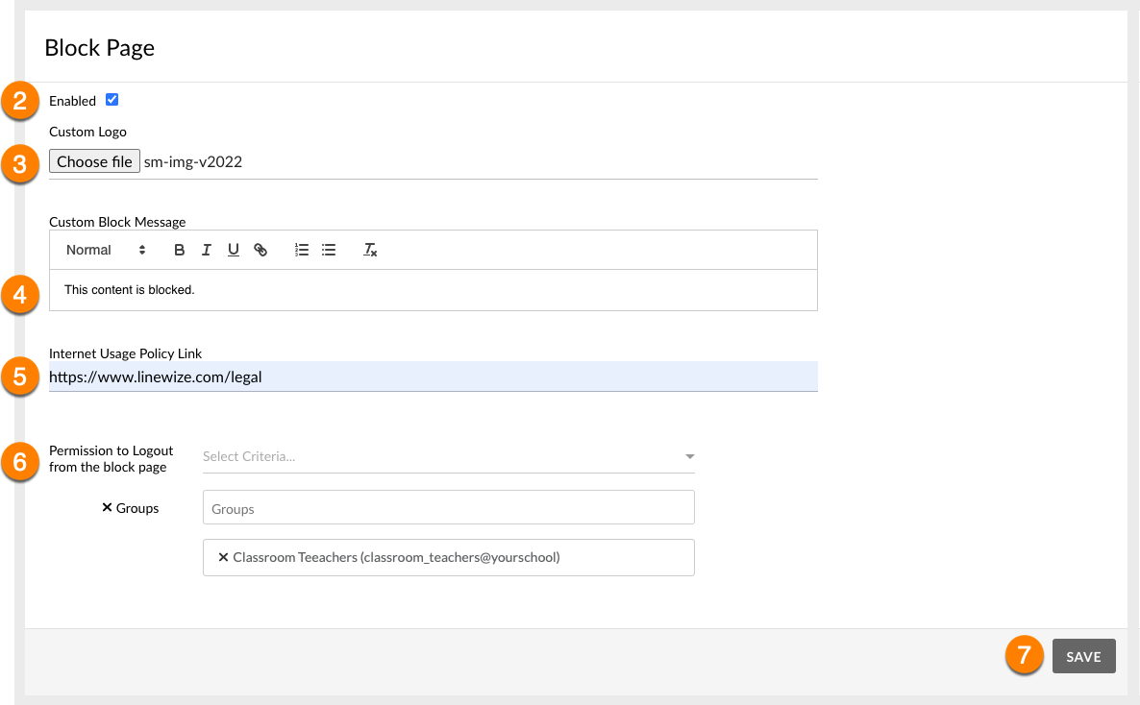Remove Classroom Teeachers group
Screen dimensions: 1140x705
click(x=223, y=557)
